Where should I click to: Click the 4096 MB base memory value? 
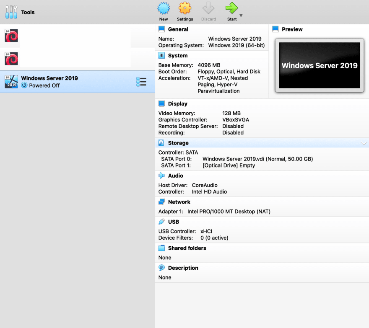tap(209, 65)
